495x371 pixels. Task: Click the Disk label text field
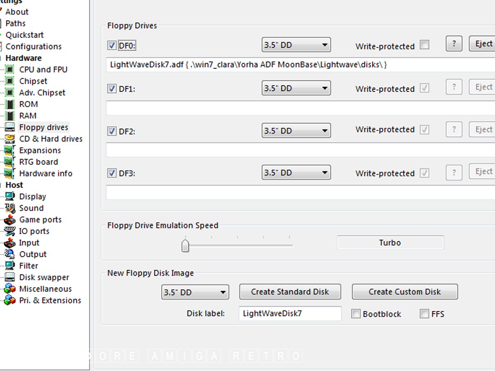(290, 314)
